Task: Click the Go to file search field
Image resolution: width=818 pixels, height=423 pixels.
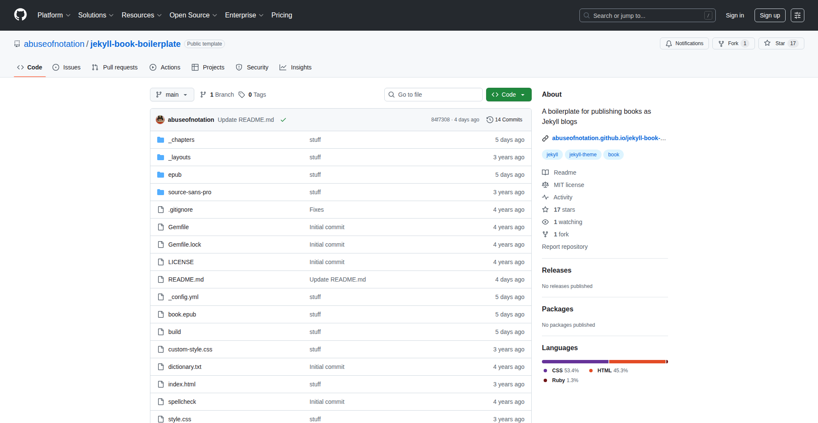Action: point(433,95)
